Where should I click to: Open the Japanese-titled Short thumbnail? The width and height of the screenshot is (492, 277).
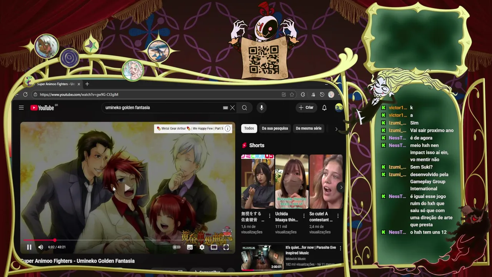point(258,182)
